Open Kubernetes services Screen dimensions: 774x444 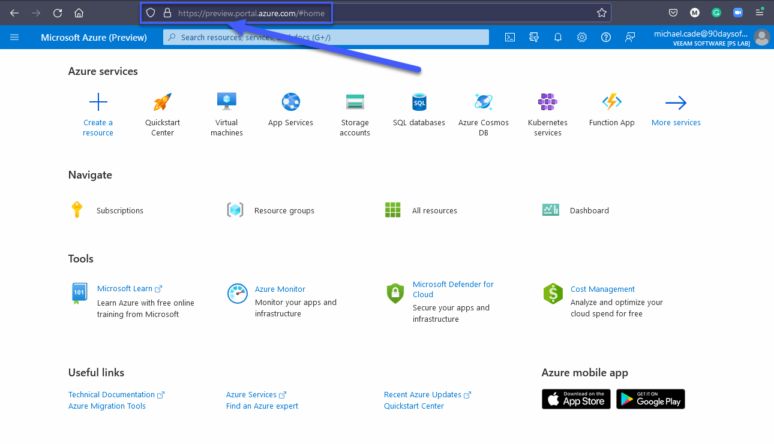click(547, 102)
